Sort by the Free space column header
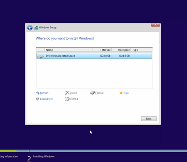187x162 pixels. pos(121,50)
